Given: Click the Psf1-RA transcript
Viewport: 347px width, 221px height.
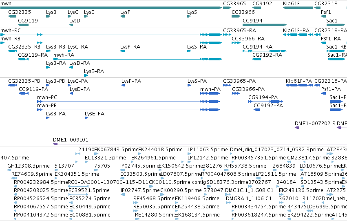Looking at the screenshot, I should 323,43.
